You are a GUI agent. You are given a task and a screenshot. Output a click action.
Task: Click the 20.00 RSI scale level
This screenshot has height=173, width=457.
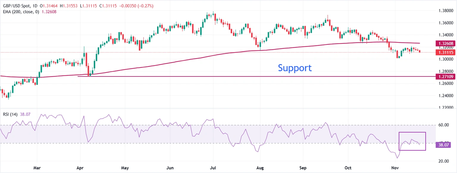click(x=443, y=161)
